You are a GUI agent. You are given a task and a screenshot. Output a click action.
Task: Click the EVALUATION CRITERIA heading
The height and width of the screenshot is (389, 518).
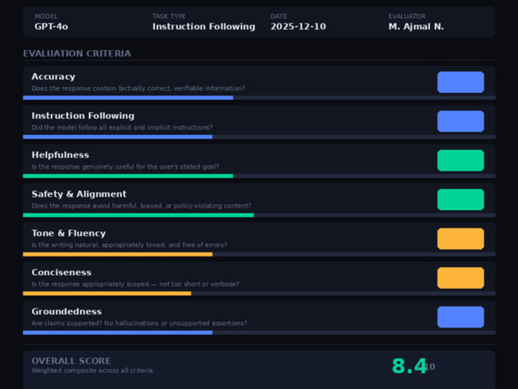[x=77, y=53]
